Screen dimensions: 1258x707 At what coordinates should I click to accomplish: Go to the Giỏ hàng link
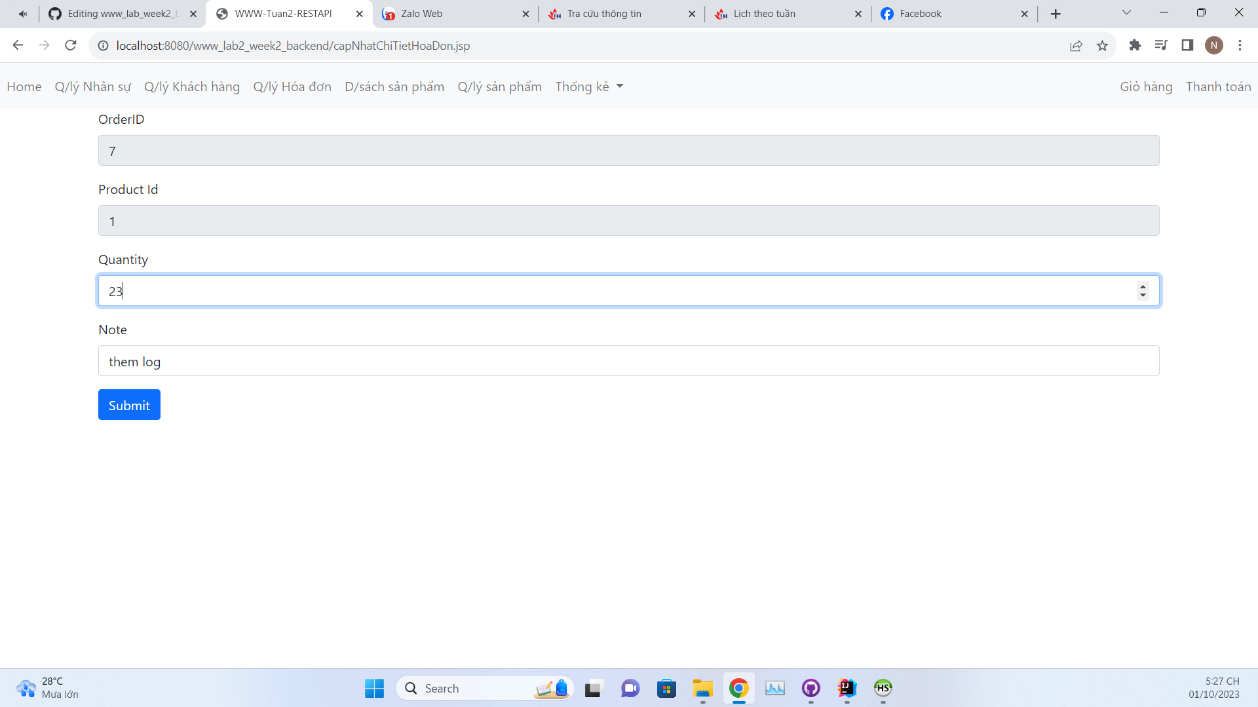(1145, 86)
